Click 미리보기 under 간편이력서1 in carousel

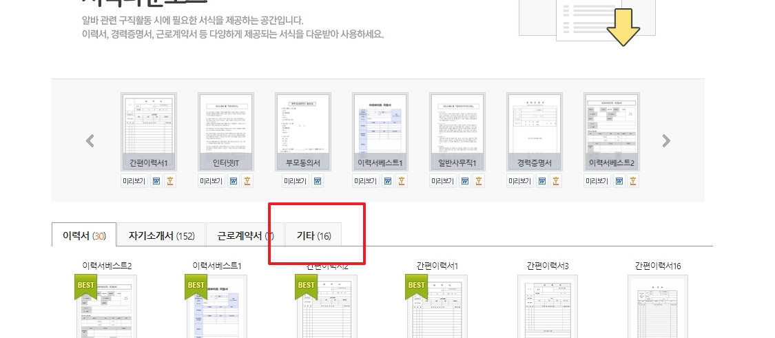tap(135, 181)
